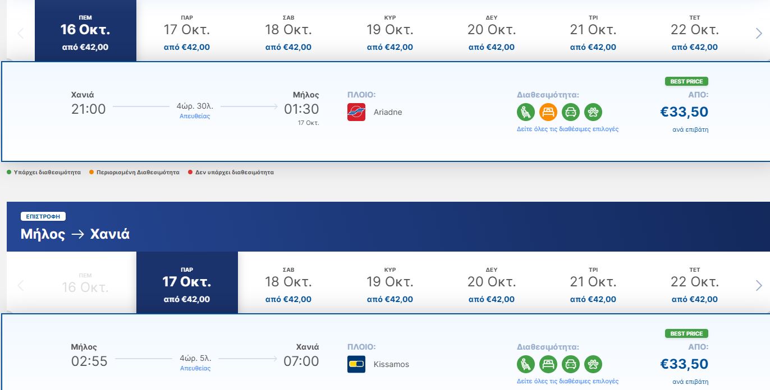This screenshot has height=390, width=770.
Task: Click the orange cabin bed icon for Ariadne
Action: 548,112
